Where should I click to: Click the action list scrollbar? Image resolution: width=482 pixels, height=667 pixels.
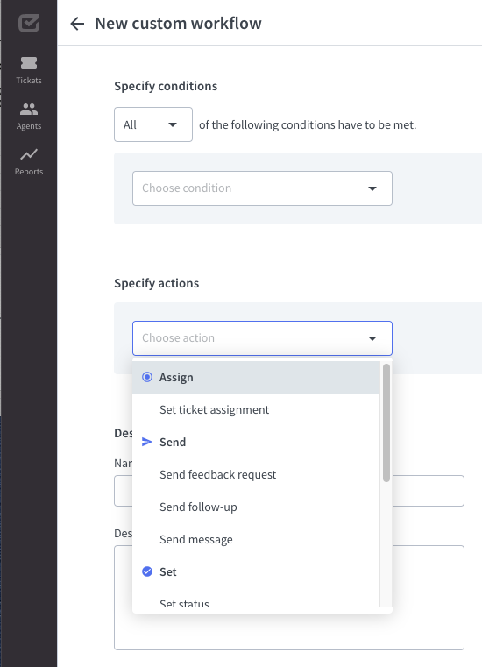386,422
